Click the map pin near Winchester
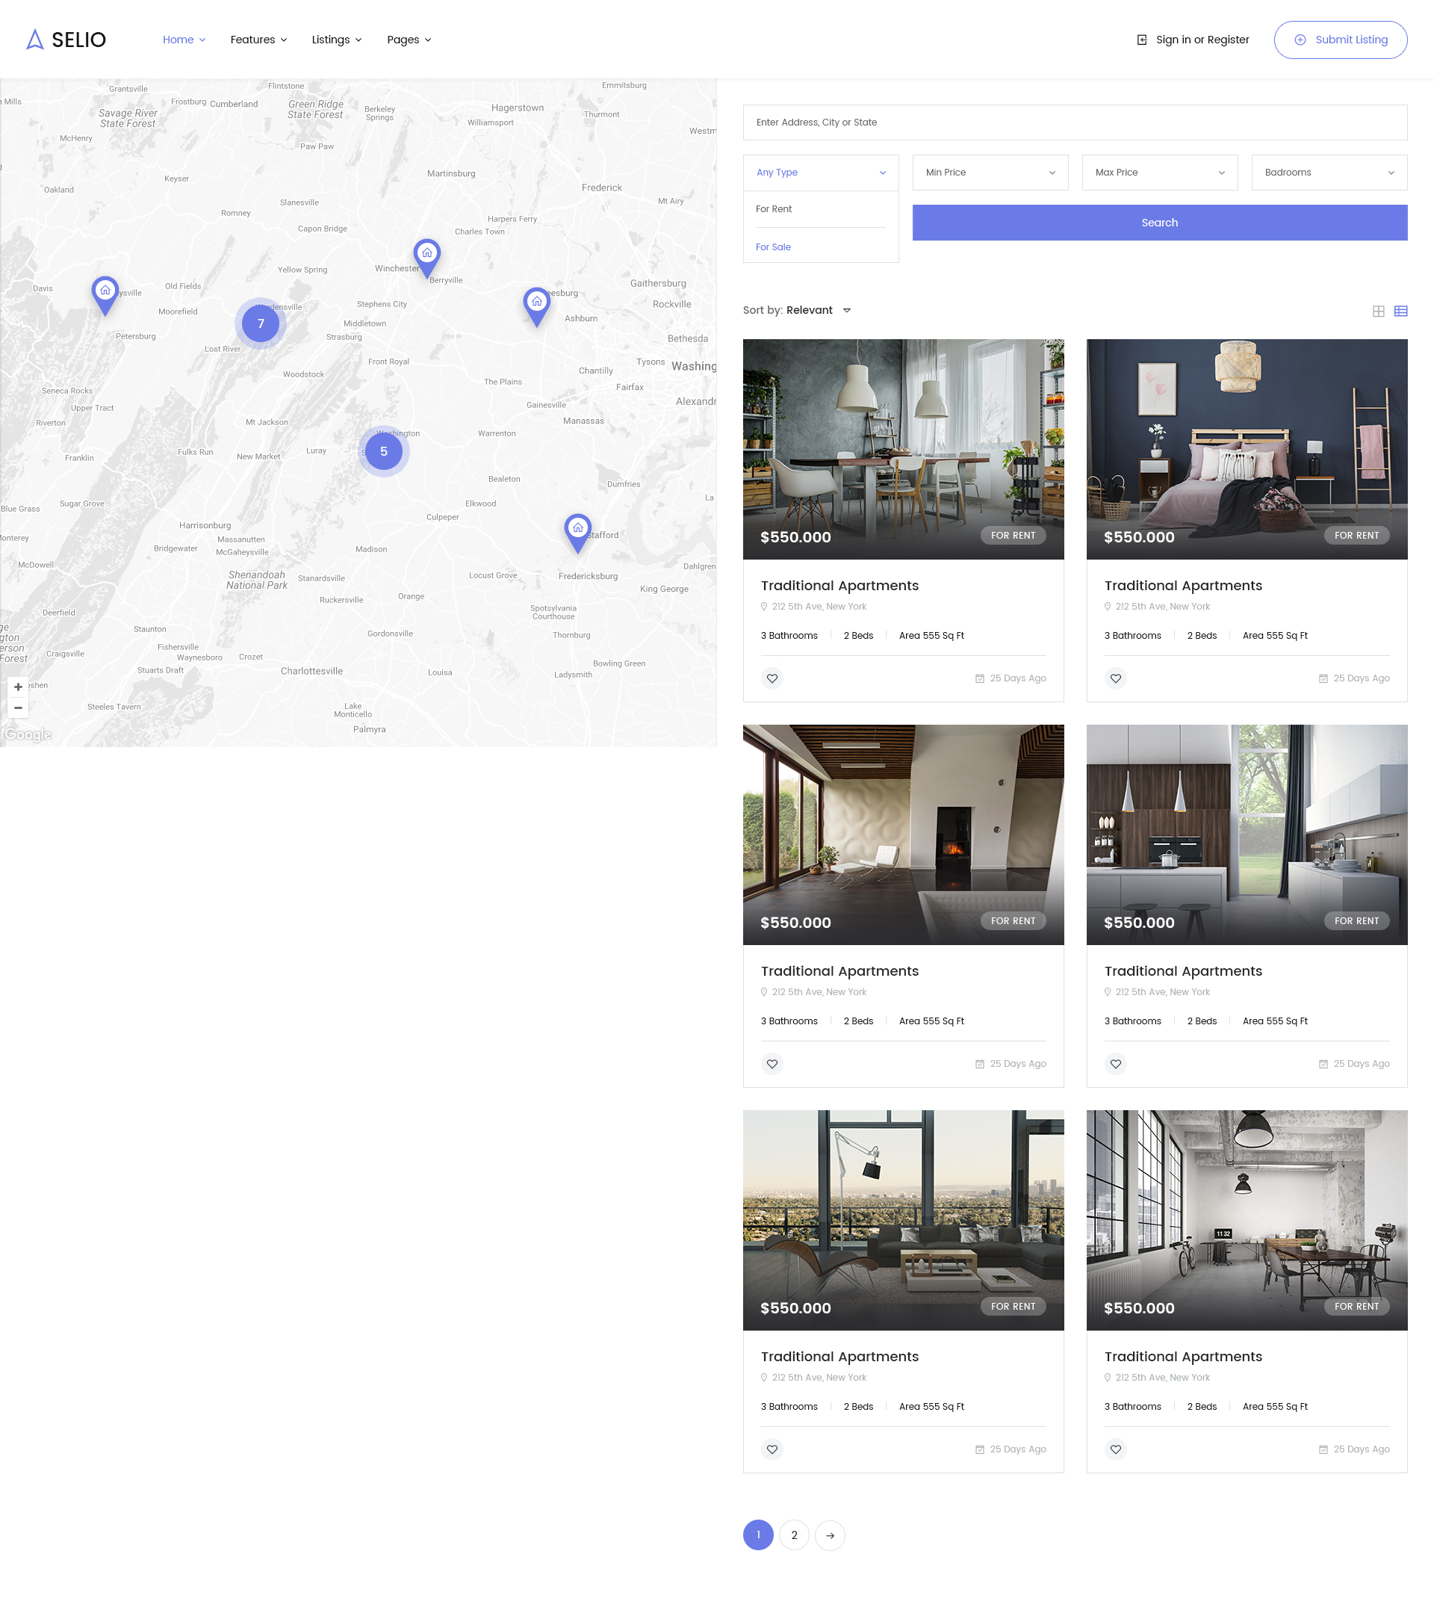Viewport: 1434px width, 1610px height. (x=426, y=254)
